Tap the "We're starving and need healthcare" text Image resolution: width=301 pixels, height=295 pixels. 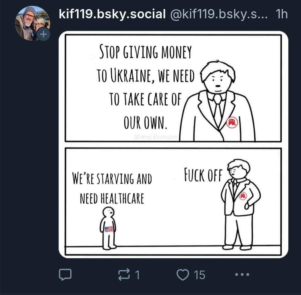112,188
